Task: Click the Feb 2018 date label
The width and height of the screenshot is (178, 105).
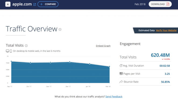Action: (140, 4)
